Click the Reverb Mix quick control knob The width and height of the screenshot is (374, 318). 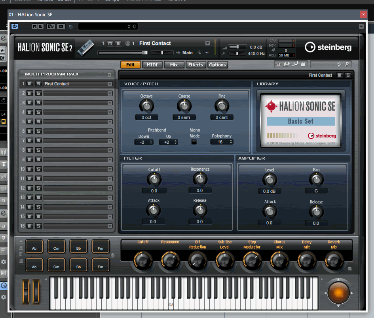(334, 260)
